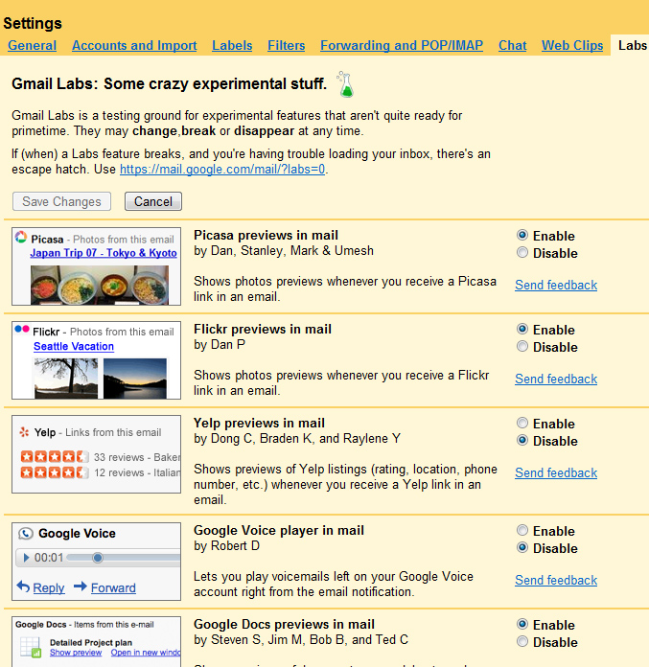The width and height of the screenshot is (649, 667).
Task: Disable Flickr previews in mail
Action: [x=522, y=347]
